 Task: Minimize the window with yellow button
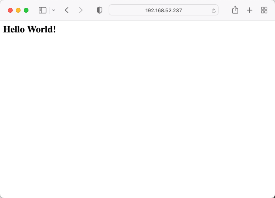(x=18, y=10)
